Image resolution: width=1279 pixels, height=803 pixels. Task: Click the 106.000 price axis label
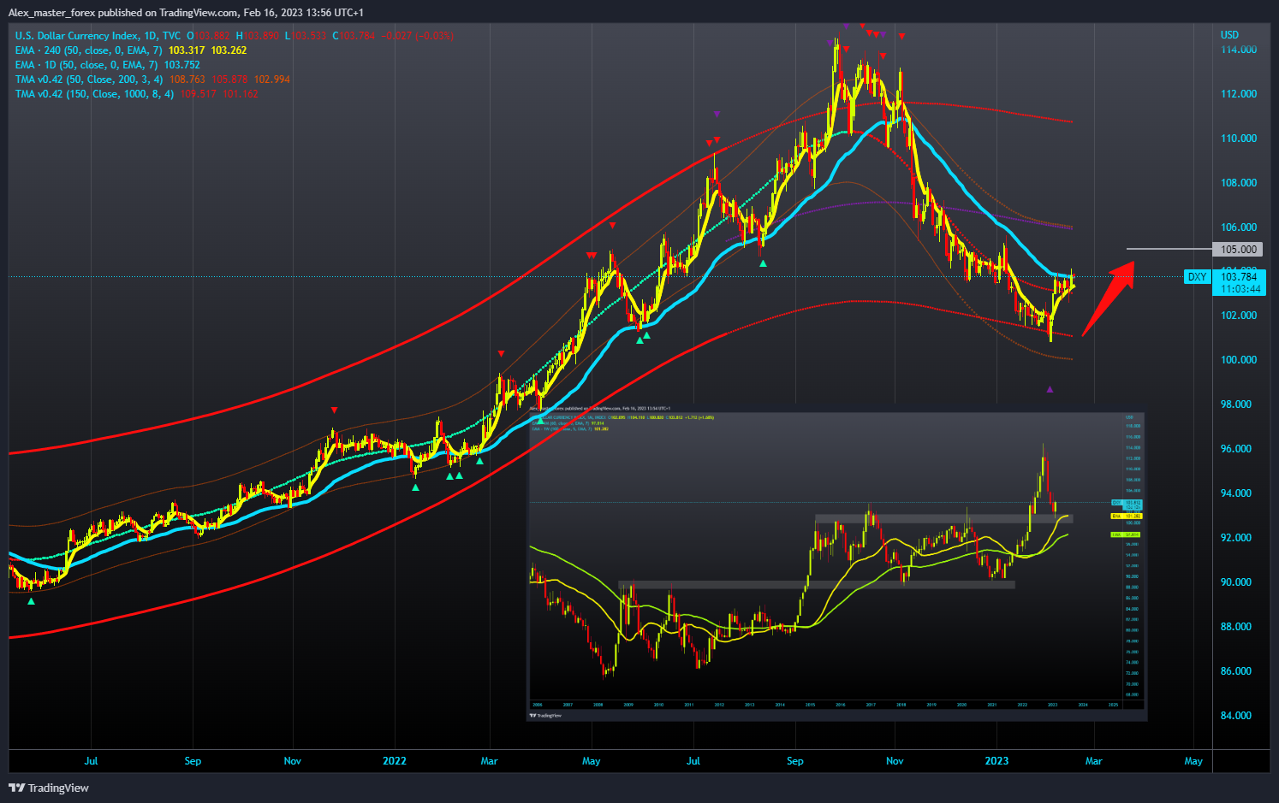click(x=1239, y=227)
